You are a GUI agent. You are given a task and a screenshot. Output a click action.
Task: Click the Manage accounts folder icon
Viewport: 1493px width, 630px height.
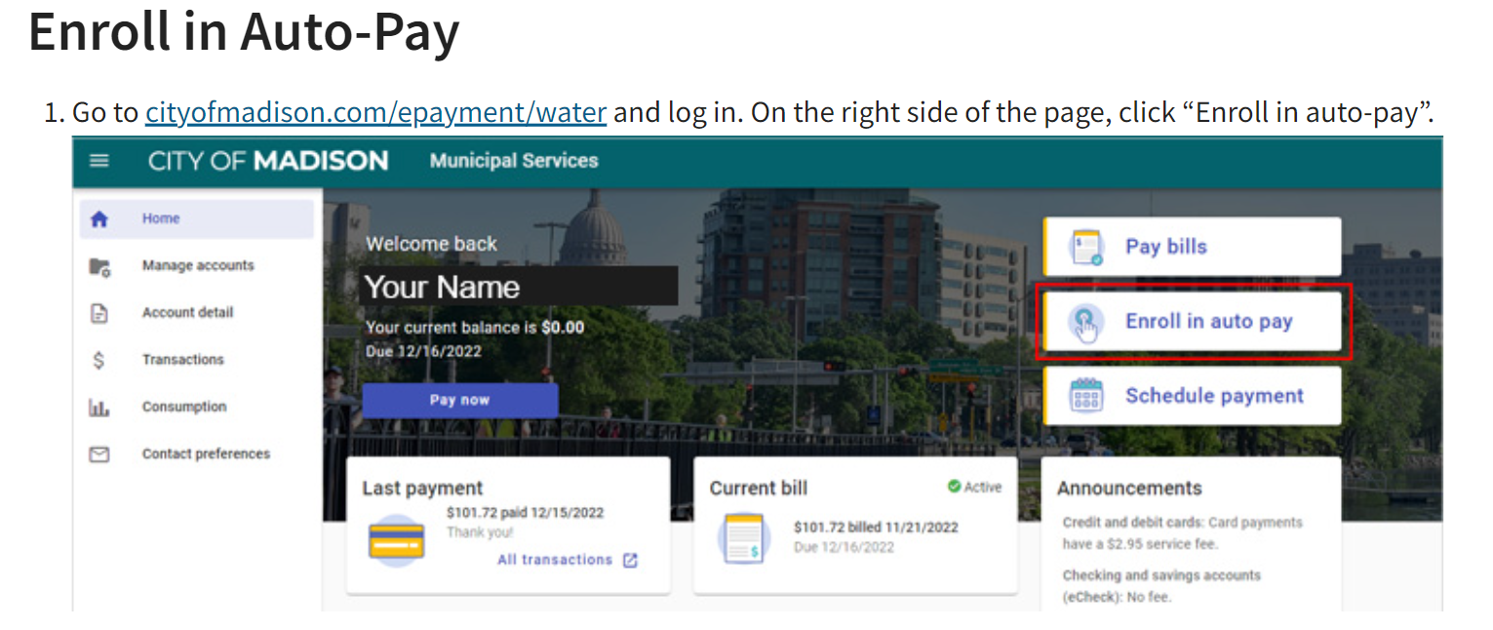click(99, 266)
